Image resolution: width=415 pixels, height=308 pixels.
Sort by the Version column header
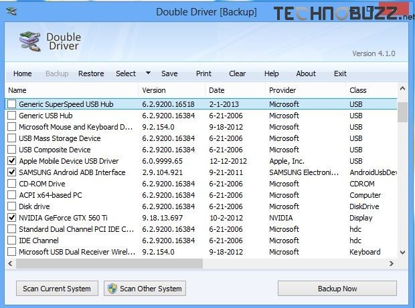(171, 90)
